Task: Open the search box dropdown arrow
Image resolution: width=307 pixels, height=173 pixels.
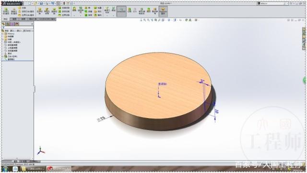Action: point(287,3)
